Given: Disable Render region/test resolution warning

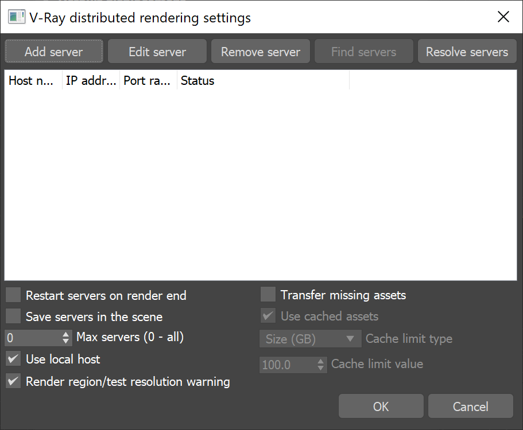Looking at the screenshot, I should coord(13,381).
